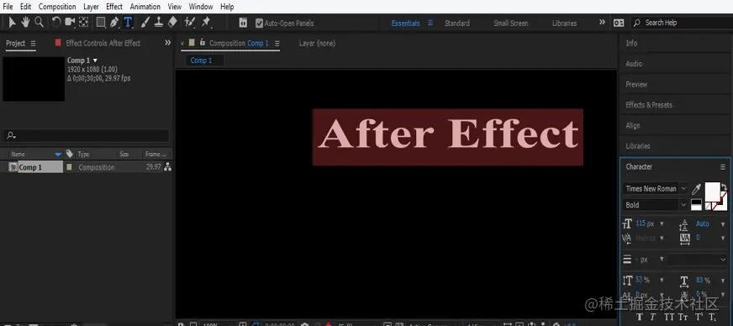Image resolution: width=733 pixels, height=326 pixels.
Task: Switch to Effect Controls After Effect tab
Action: coord(103,43)
